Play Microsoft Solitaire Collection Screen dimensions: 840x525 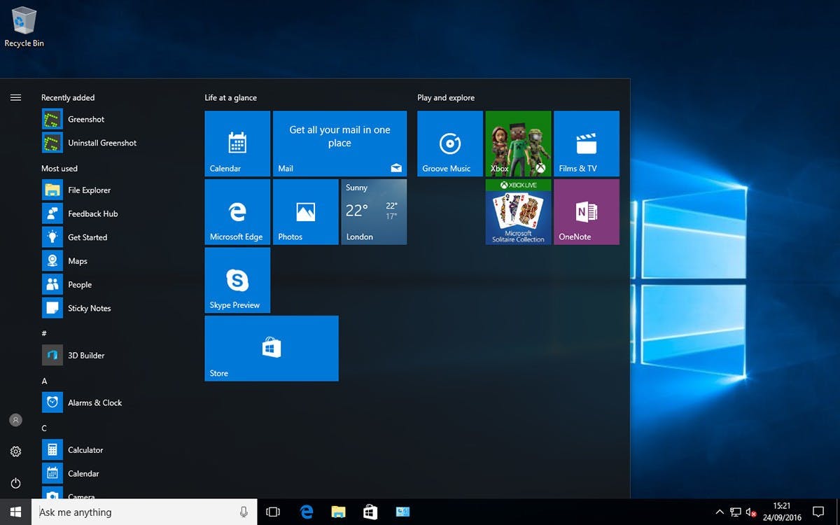click(517, 211)
